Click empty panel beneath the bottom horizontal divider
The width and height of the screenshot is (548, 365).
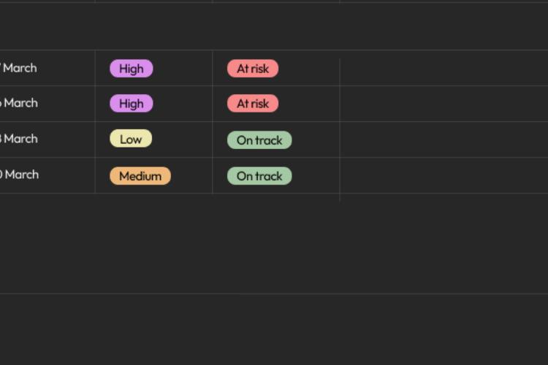[x=274, y=328]
